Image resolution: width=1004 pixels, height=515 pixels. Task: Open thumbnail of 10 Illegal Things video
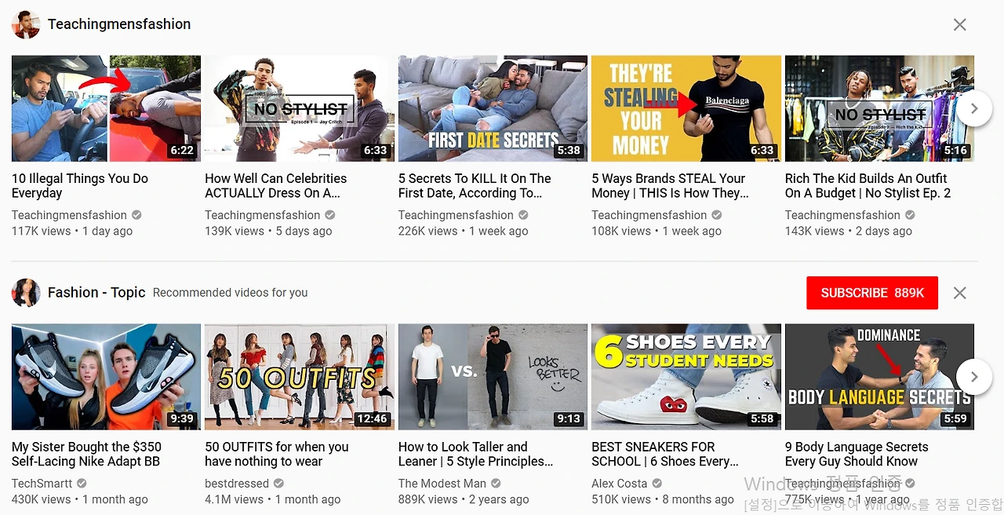106,108
